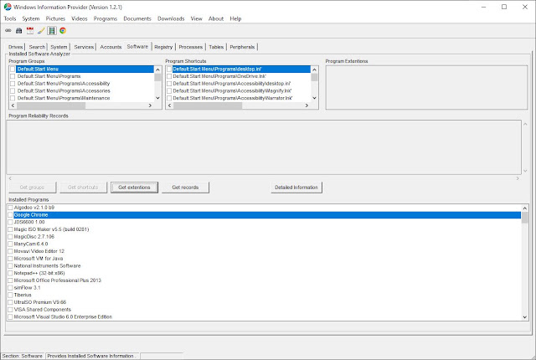Switch to the Registry tab

tap(163, 47)
